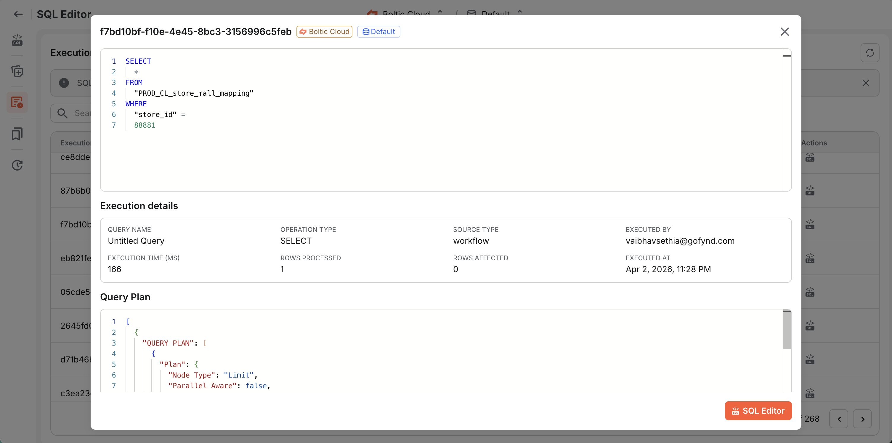892x443 pixels.
Task: Open SQL Editor for the eb821fe execution
Action: pos(810,258)
